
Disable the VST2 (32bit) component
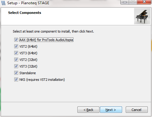pyautogui.click(x=16, y=60)
